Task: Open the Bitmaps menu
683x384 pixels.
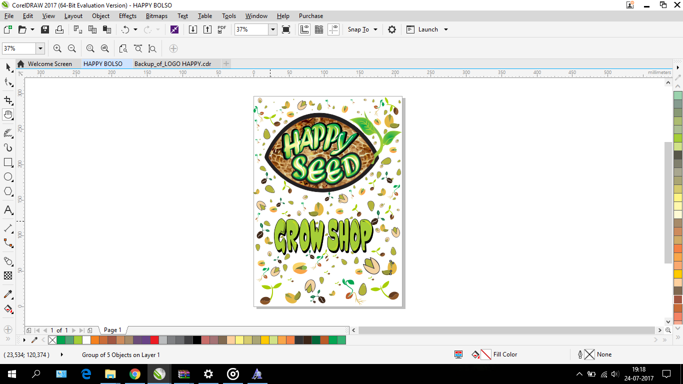Action: (x=156, y=16)
